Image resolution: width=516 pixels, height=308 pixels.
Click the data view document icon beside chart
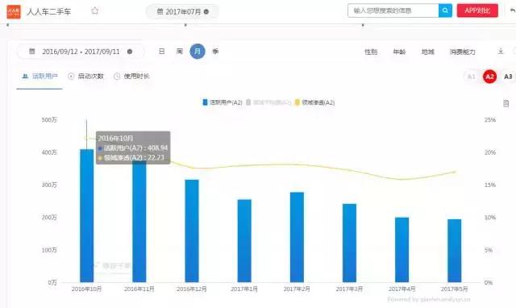[506, 103]
